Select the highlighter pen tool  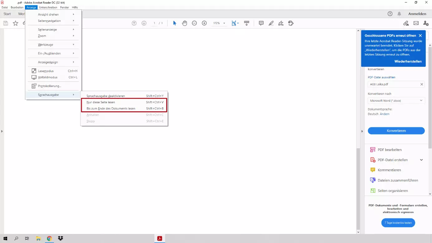[271, 23]
